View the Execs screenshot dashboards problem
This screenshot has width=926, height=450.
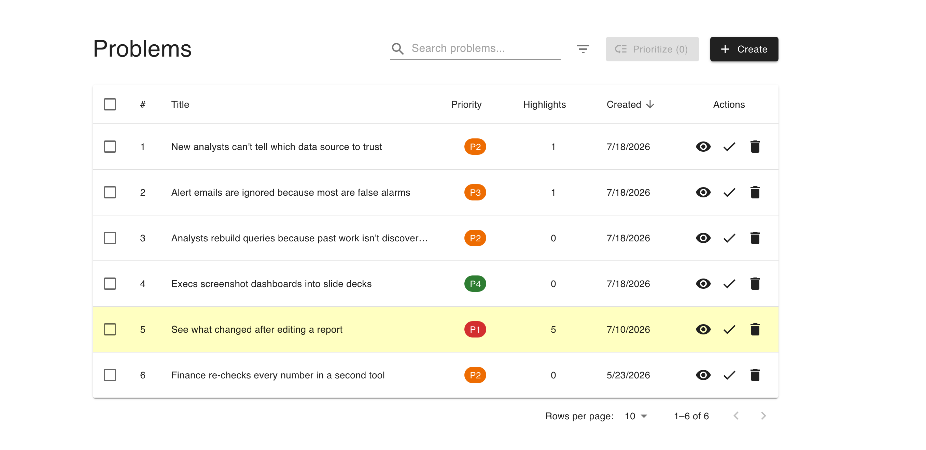[703, 284]
